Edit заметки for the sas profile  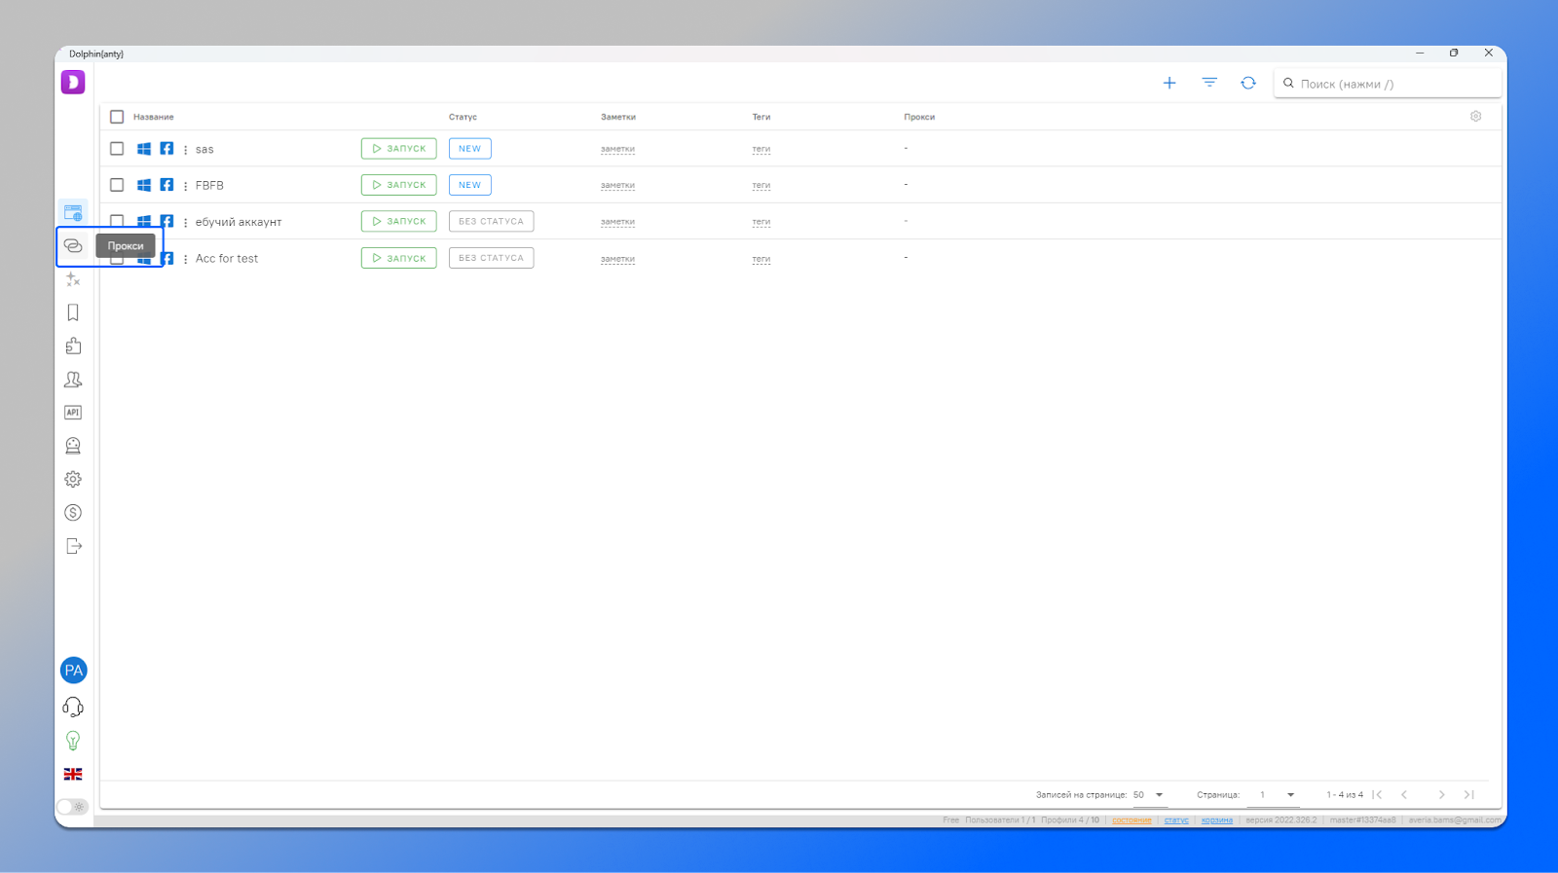click(x=617, y=150)
